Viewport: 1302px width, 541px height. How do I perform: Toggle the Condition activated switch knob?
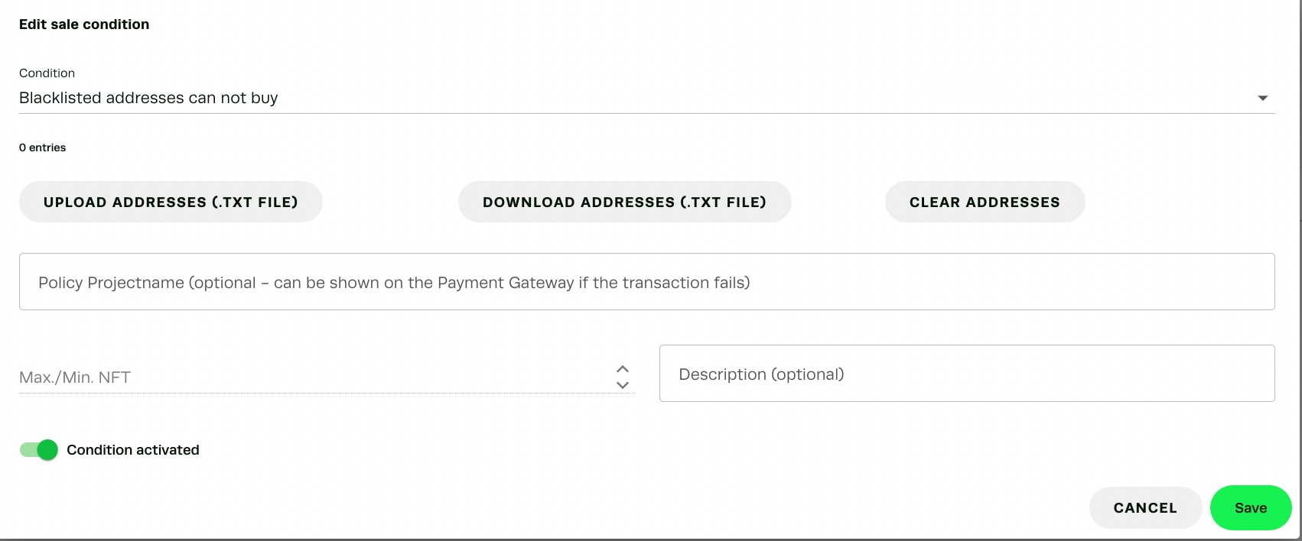pyautogui.click(x=47, y=450)
